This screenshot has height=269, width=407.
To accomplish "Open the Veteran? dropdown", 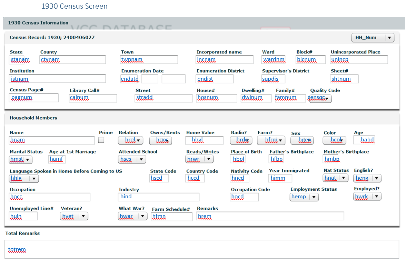I will point(74,216).
